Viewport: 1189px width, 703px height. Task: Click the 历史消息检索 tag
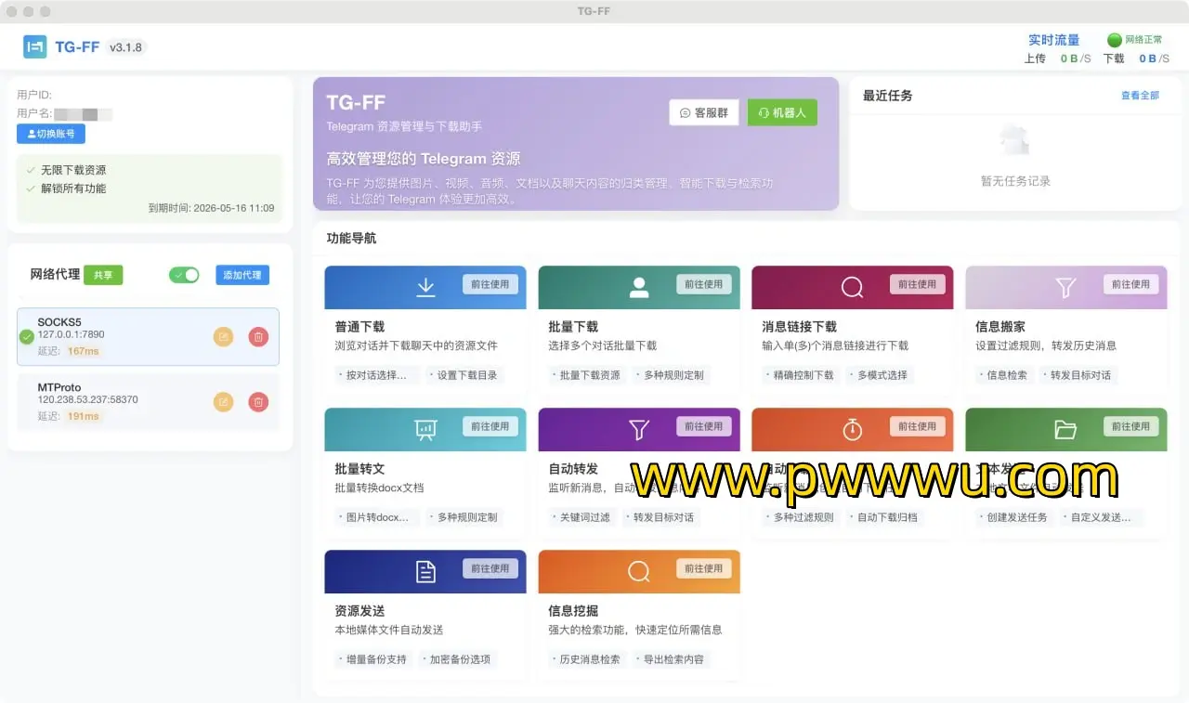coord(589,659)
